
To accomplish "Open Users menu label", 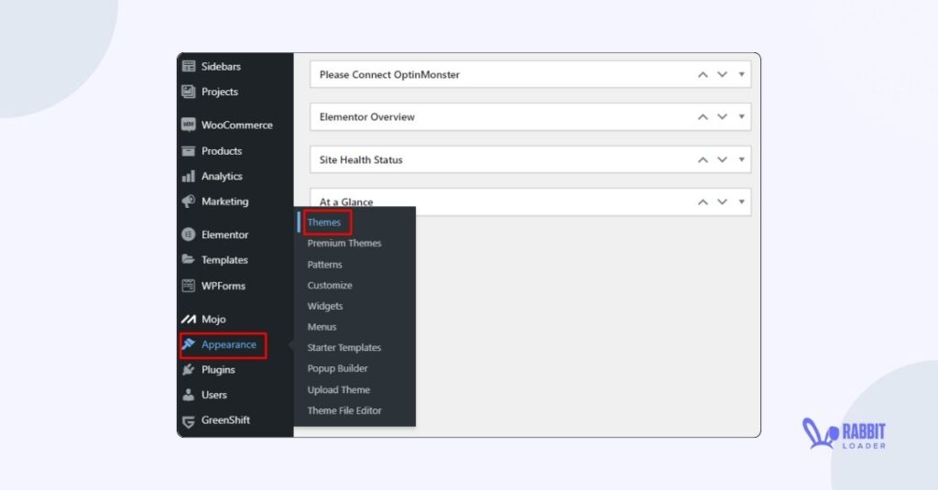I will (214, 394).
